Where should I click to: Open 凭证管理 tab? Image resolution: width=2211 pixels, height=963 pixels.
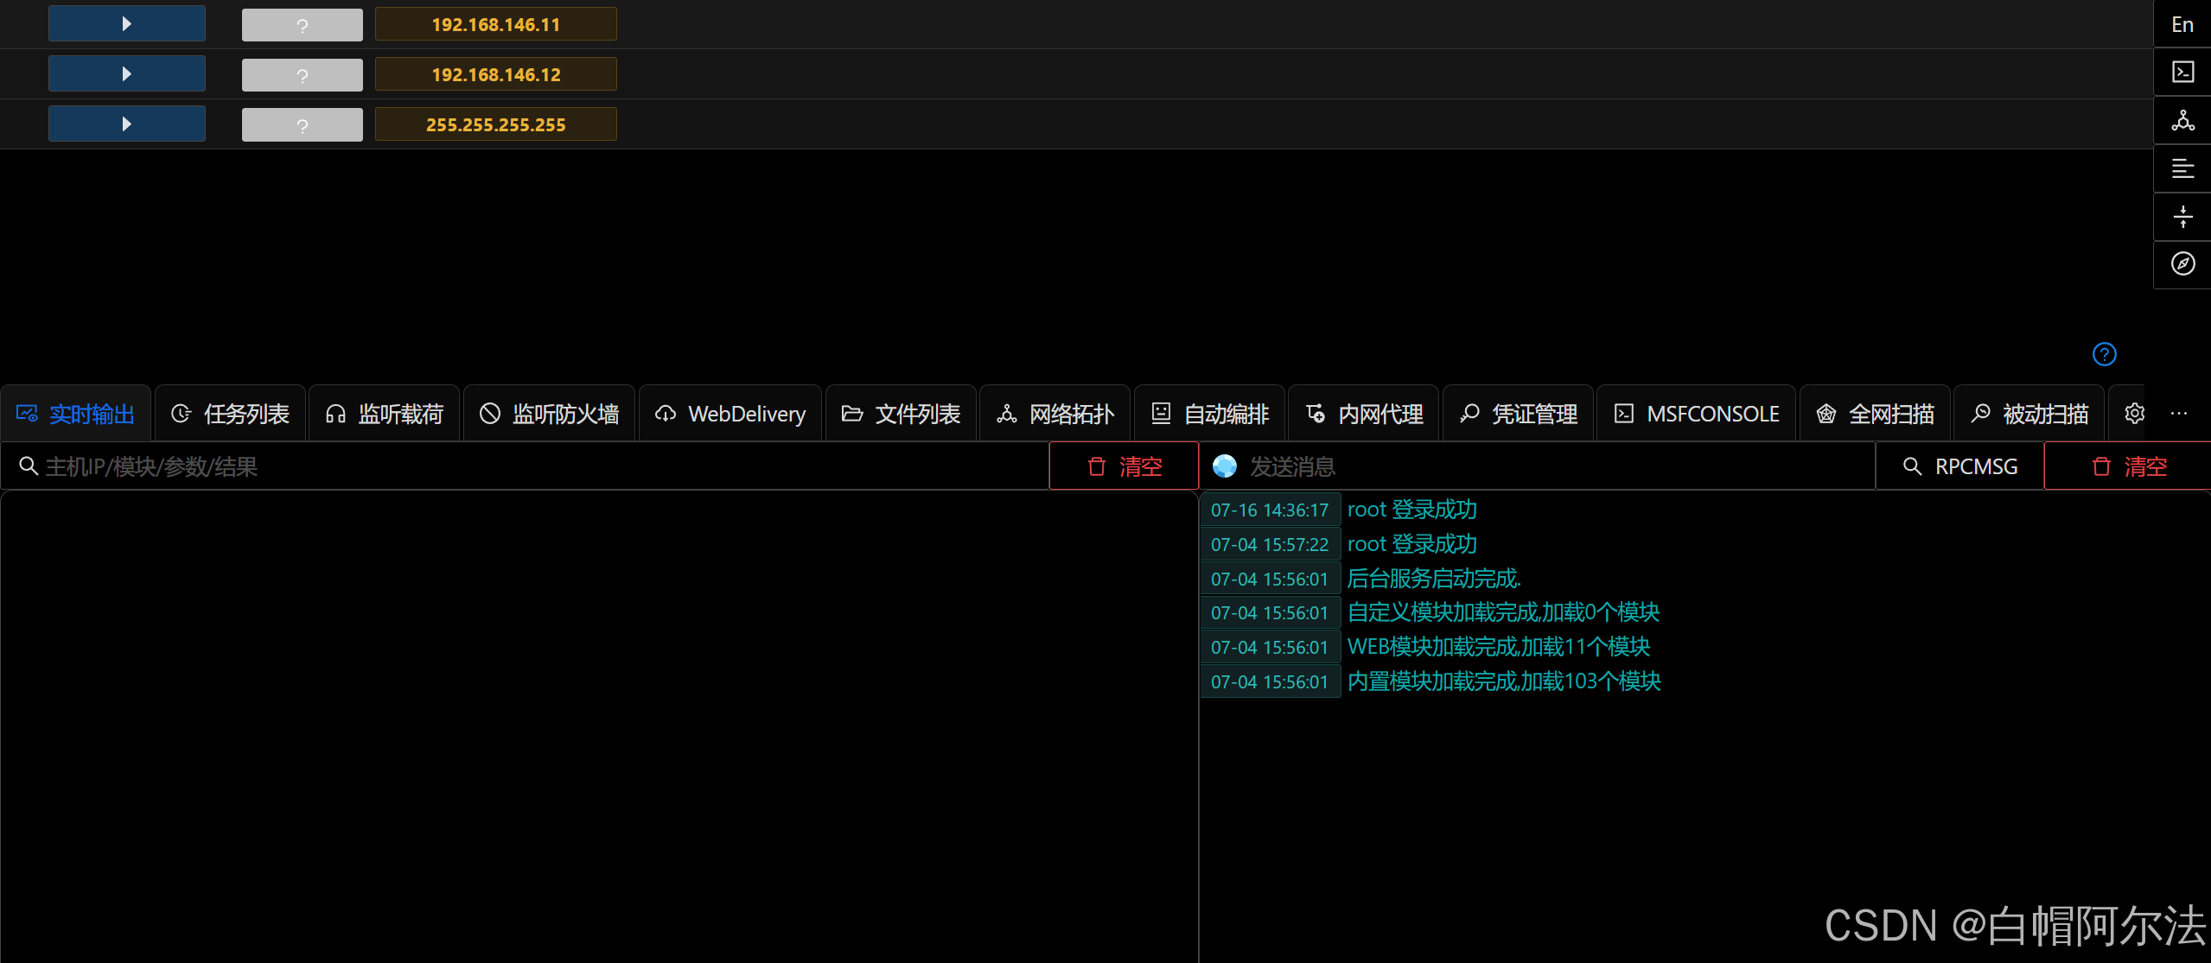pos(1519,414)
